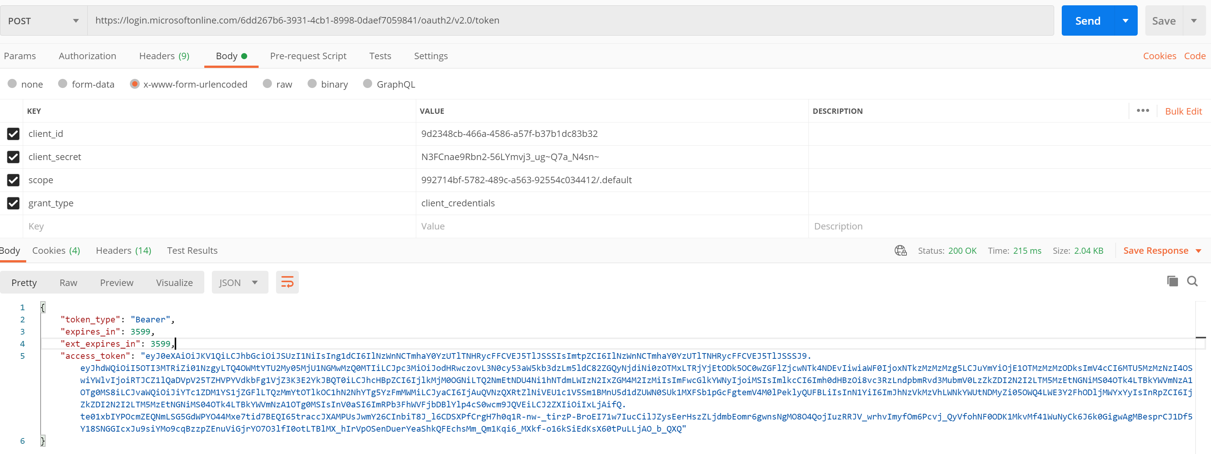Open Bulk Edit for parameters
Screen dimensions: 1211x454
pos(1184,111)
